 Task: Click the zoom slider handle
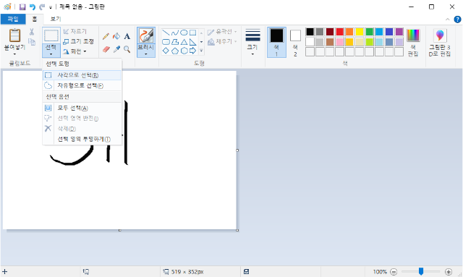click(x=421, y=271)
